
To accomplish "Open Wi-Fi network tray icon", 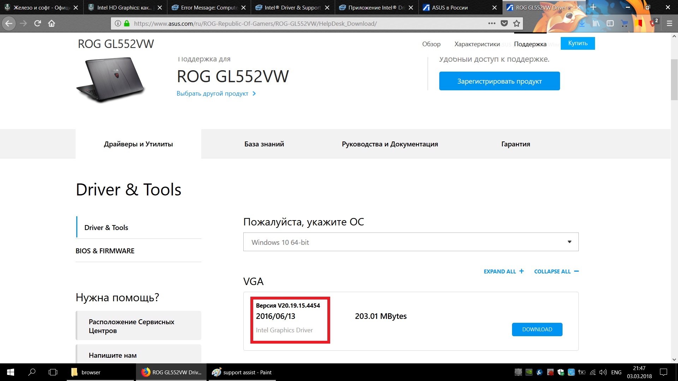I will (593, 372).
